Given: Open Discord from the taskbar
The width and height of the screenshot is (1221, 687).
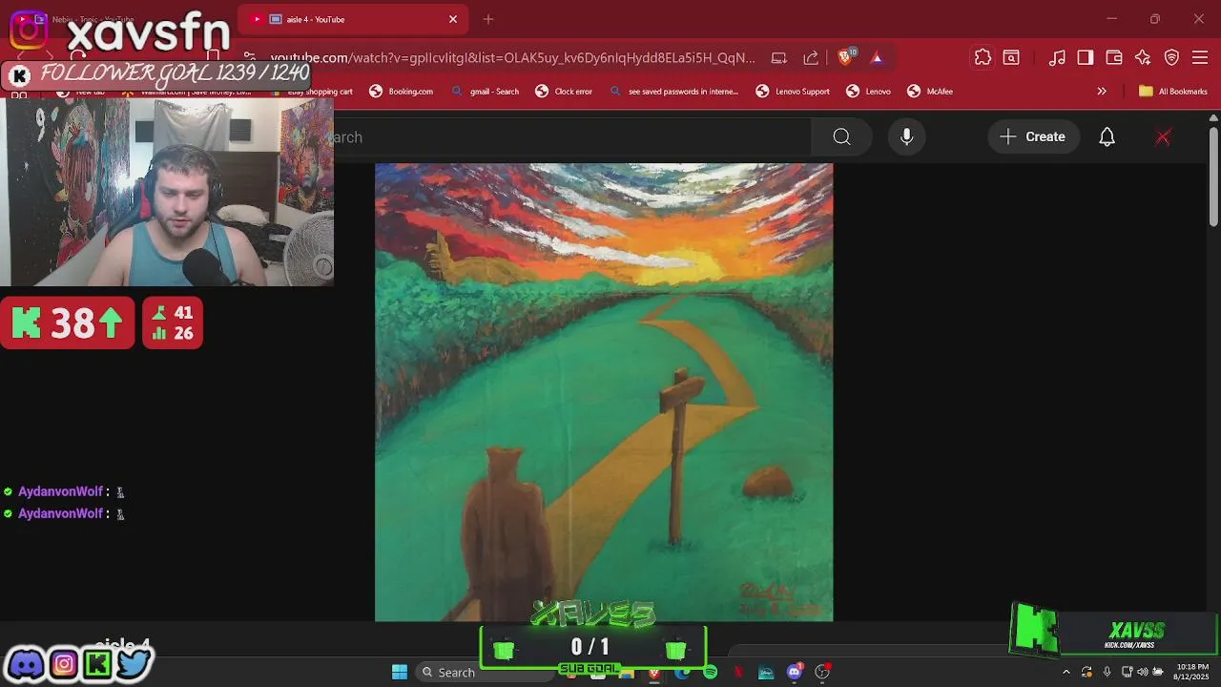Looking at the screenshot, I should point(794,672).
